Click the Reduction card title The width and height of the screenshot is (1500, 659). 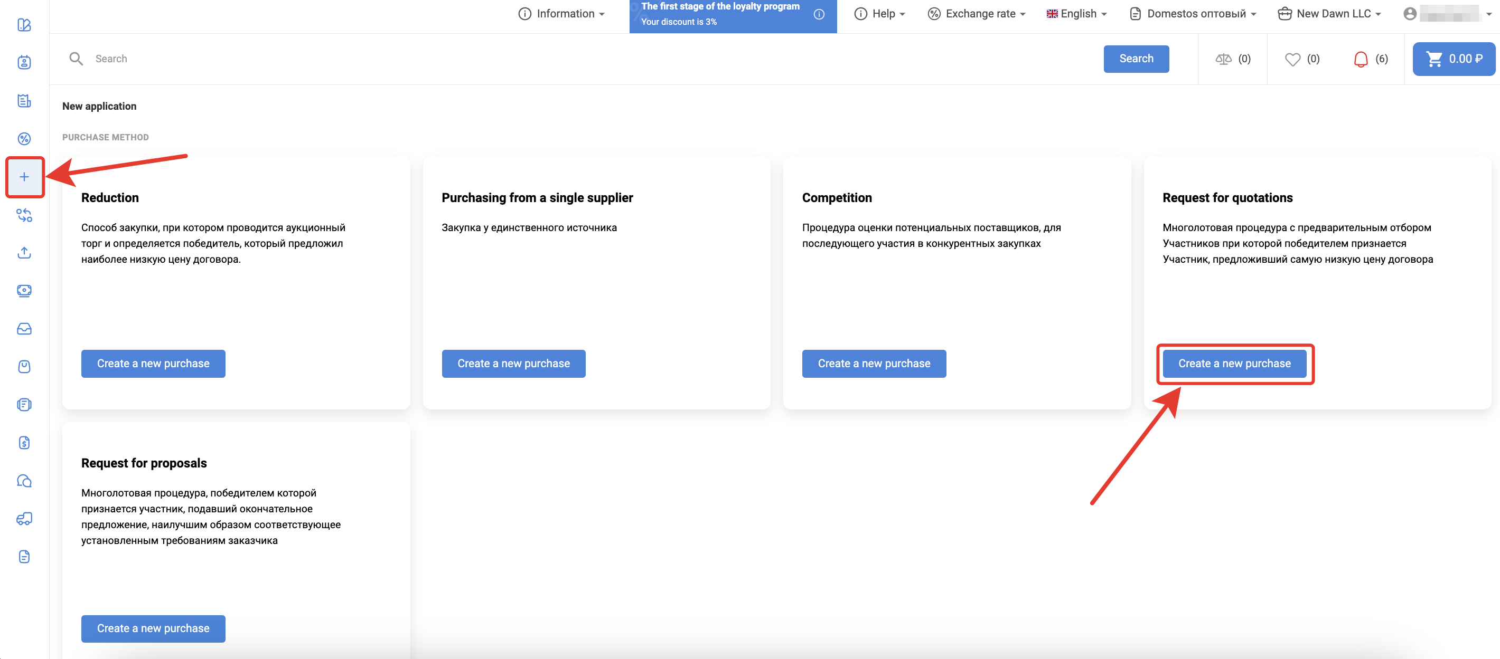(x=110, y=198)
